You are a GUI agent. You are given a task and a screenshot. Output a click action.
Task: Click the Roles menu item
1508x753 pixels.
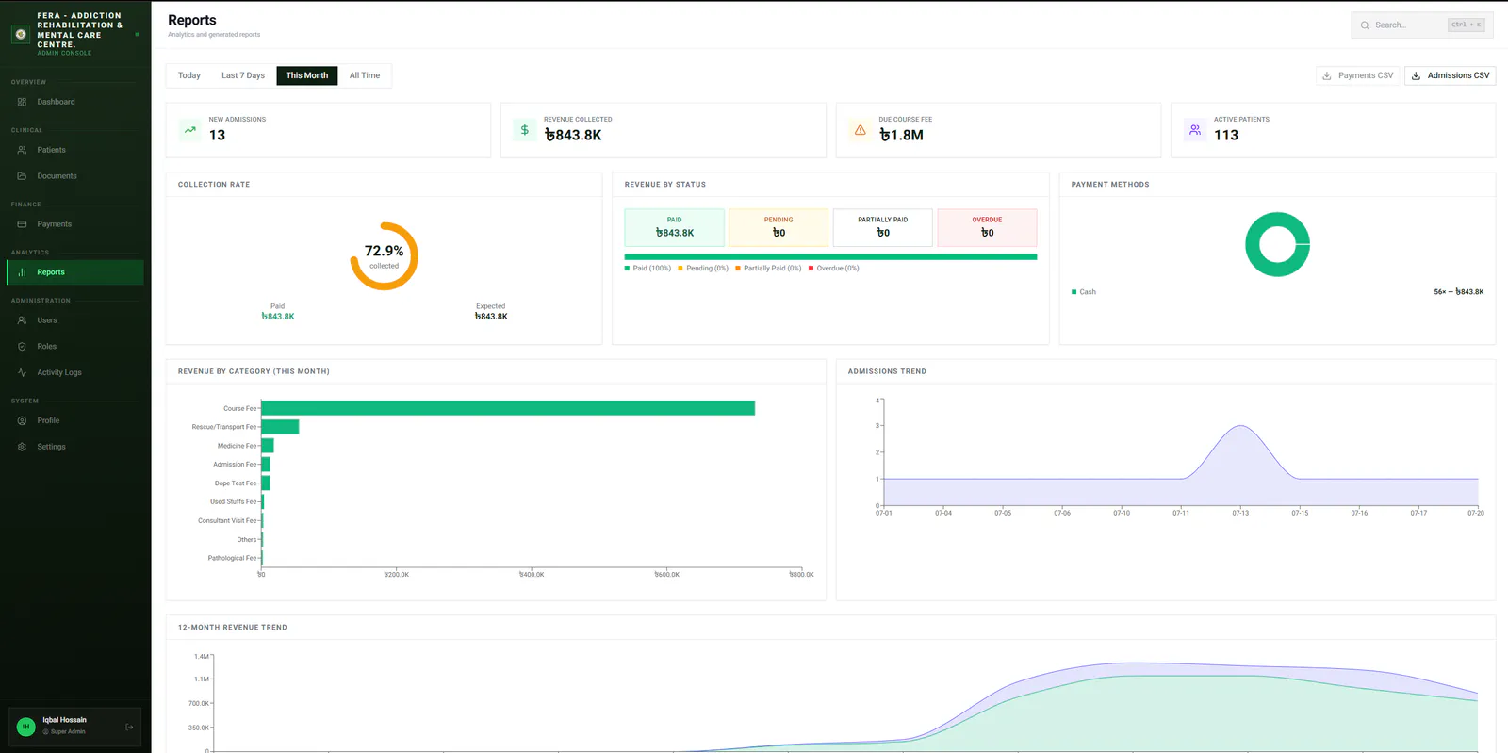[75, 347]
